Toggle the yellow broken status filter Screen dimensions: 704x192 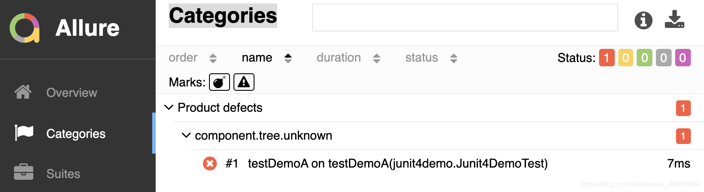click(626, 58)
